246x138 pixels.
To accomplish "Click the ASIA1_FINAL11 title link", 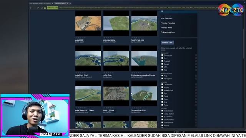I will [110, 110].
